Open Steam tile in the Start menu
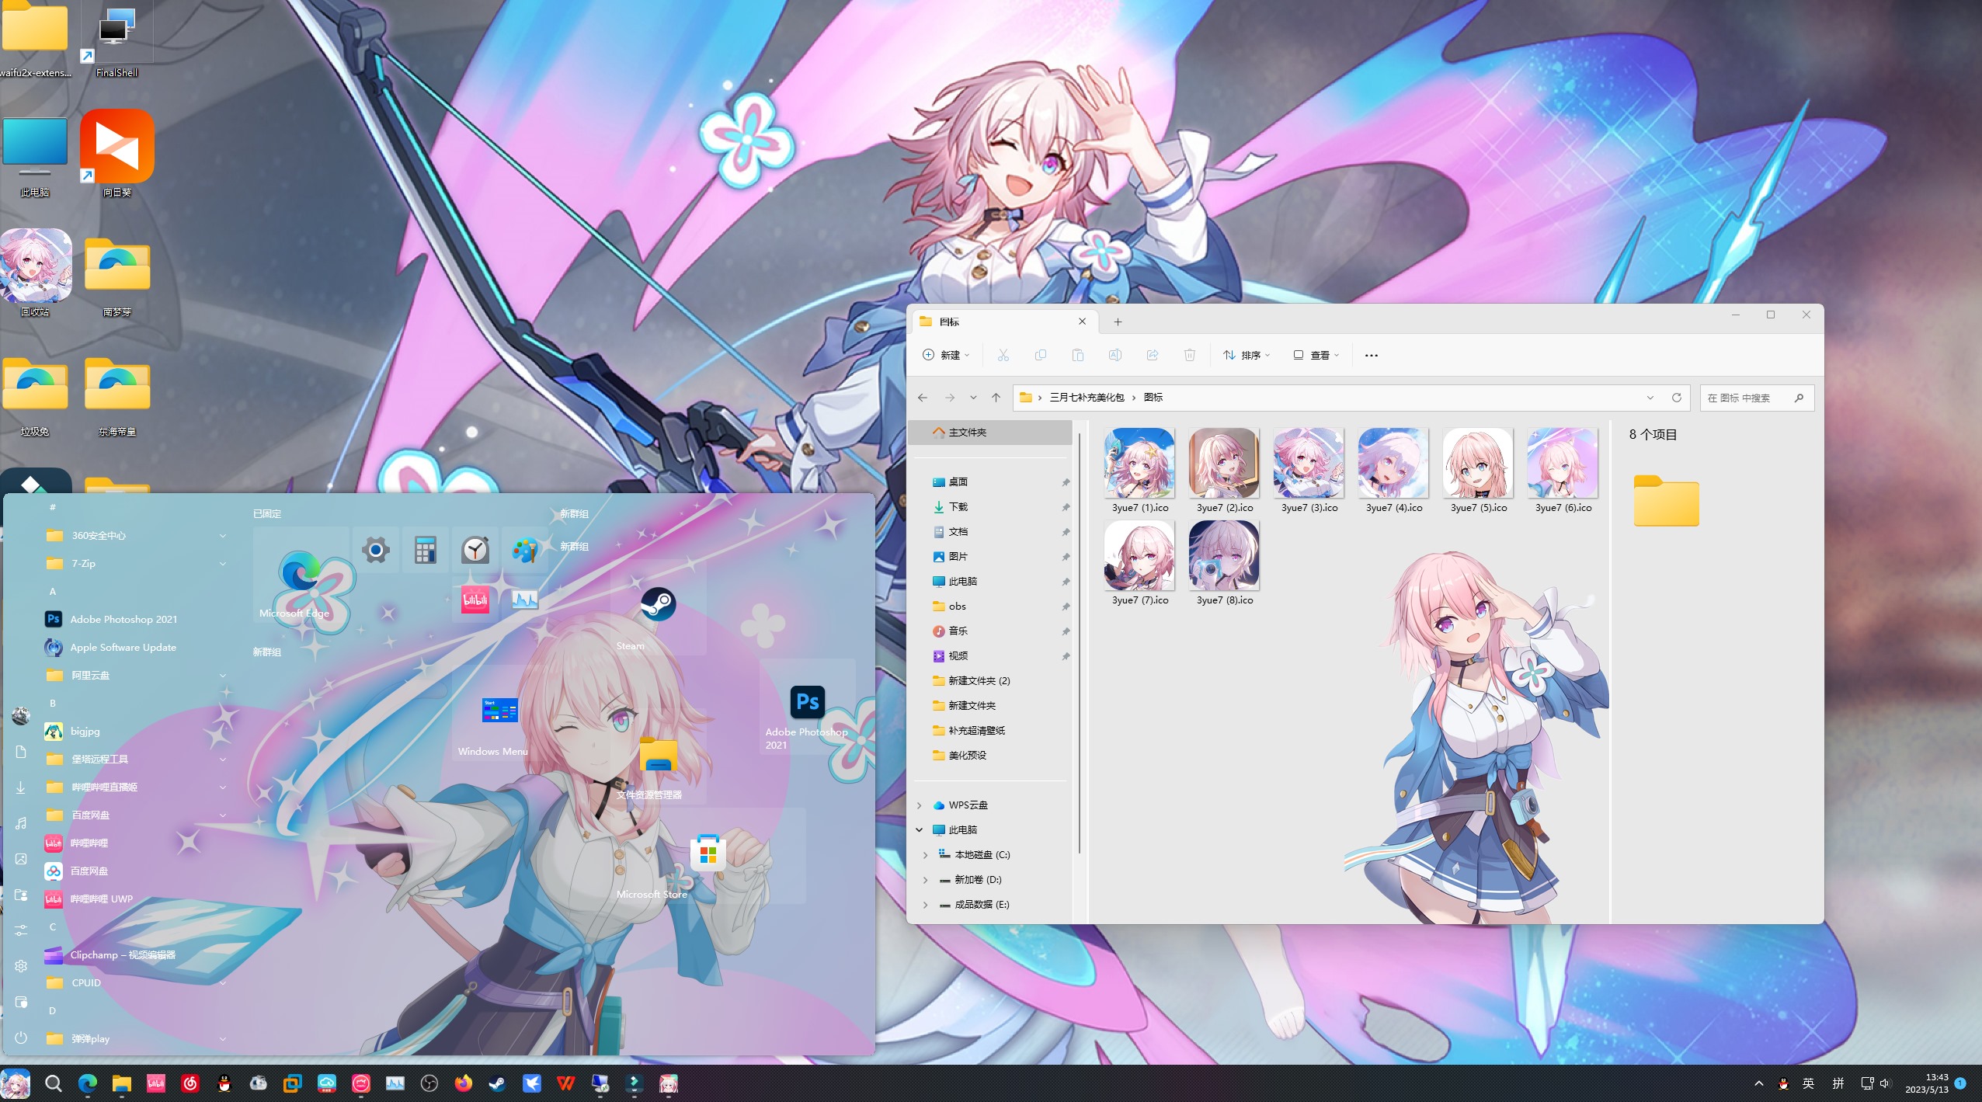Screen dimensions: 1982x1102 point(657,607)
